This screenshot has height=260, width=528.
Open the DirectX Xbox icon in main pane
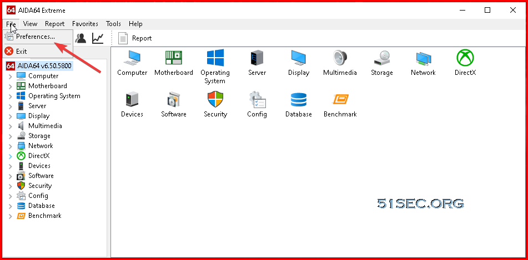(465, 58)
